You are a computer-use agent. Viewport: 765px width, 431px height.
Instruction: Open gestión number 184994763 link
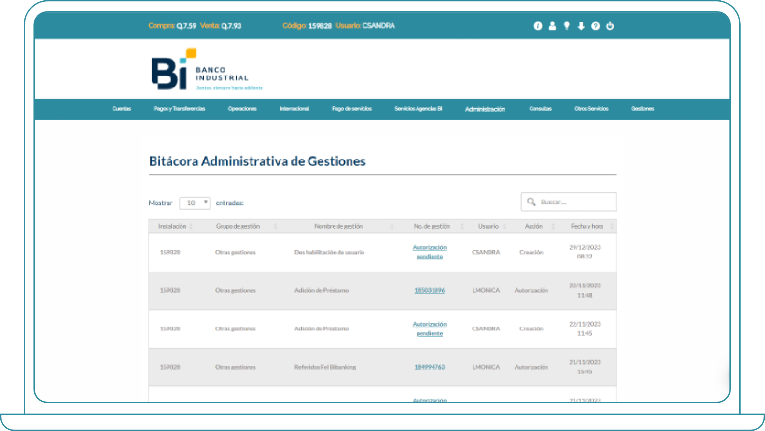430,367
